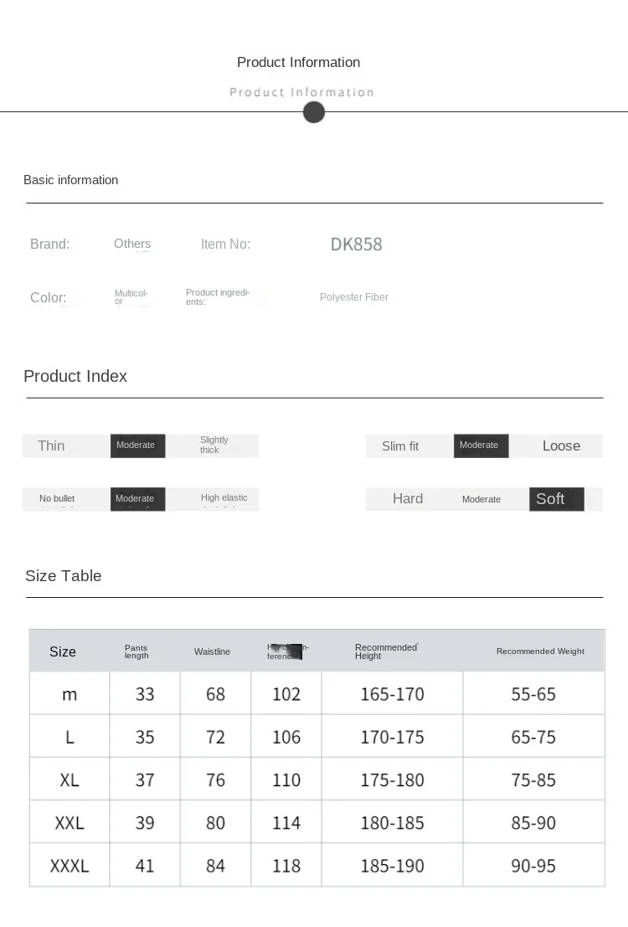628x927 pixels.
Task: Select the XL size row label
Action: click(69, 780)
